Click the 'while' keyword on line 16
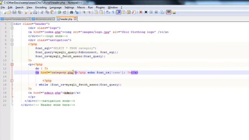The height and width of the screenshot is (140, 249). pyautogui.click(x=43, y=85)
